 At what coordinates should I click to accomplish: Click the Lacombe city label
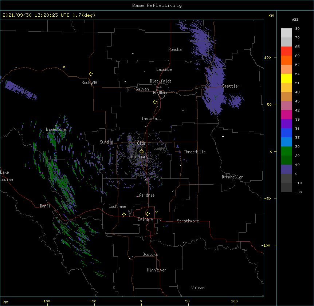point(164,69)
